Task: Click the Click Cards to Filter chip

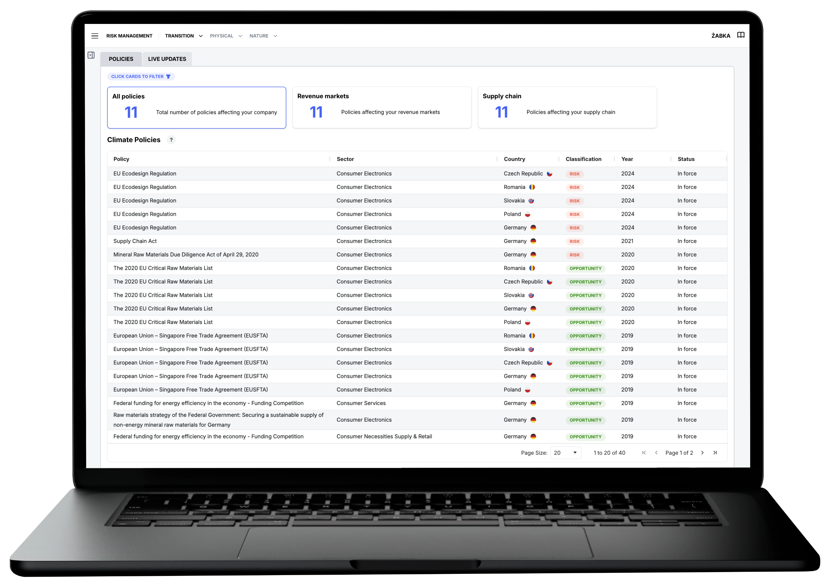Action: [141, 77]
